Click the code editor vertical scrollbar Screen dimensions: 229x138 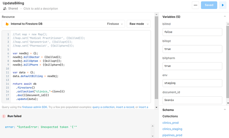(x=156, y=58)
